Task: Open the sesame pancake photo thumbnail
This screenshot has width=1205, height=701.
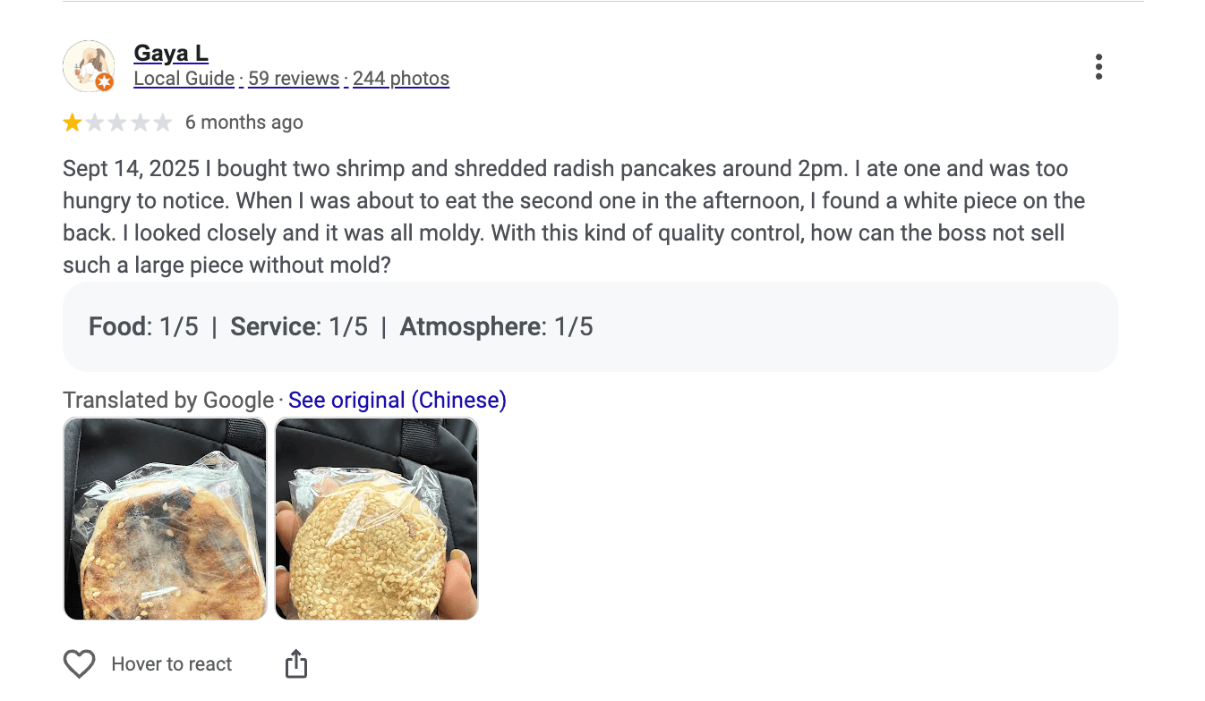Action: click(x=377, y=519)
